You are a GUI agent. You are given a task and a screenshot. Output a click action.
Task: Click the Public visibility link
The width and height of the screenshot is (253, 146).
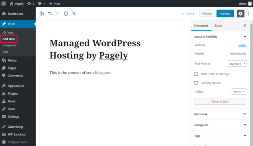[x=242, y=45]
